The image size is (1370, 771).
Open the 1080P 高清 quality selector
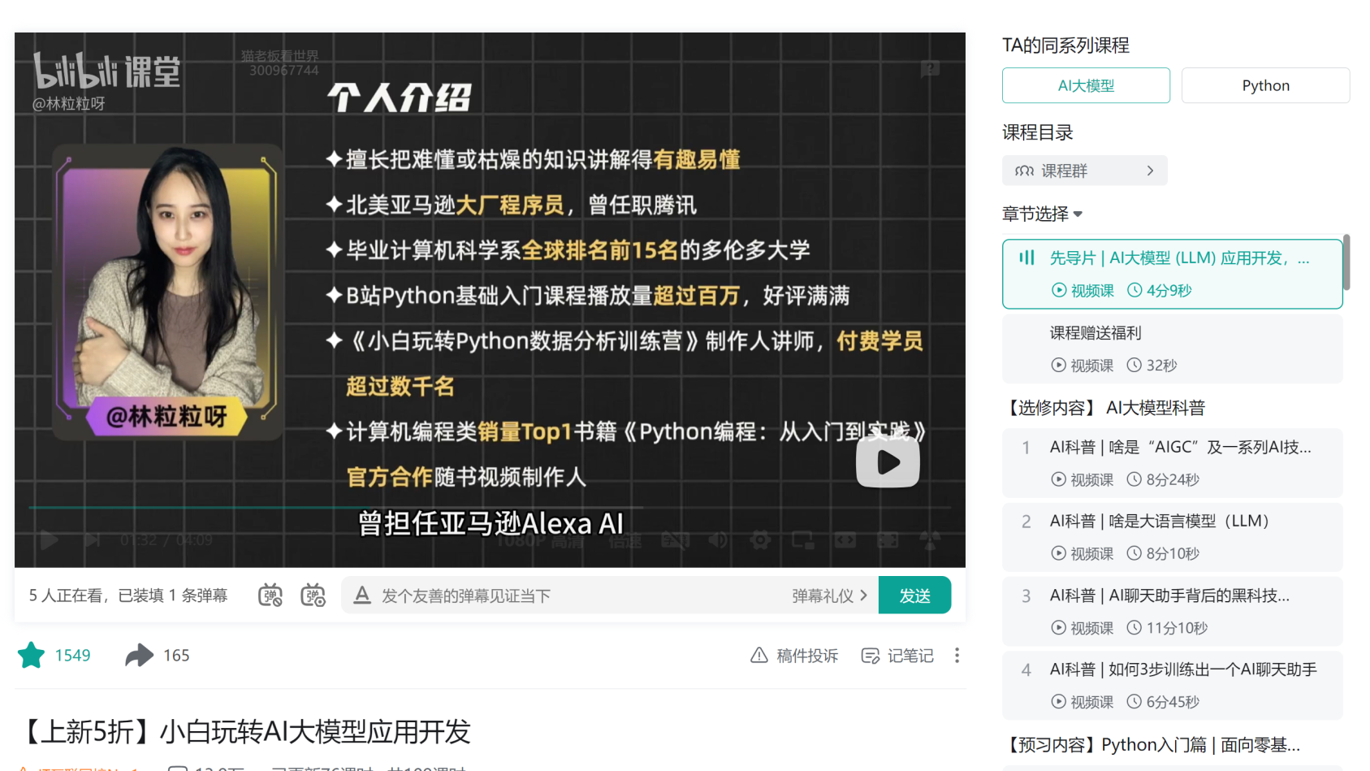point(539,540)
